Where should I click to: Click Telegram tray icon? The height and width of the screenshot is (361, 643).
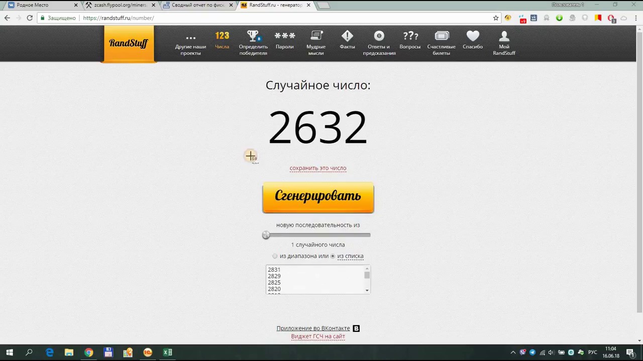tap(532, 352)
